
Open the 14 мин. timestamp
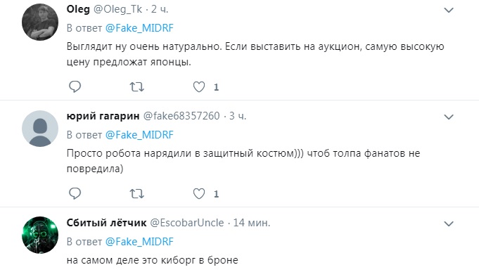coord(252,223)
